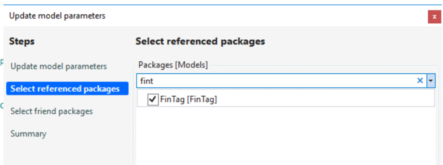Click blank space in FinTag row right of label

[x=325, y=100]
